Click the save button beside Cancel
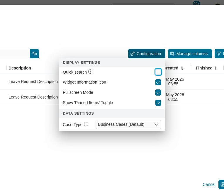Screen dimensions: 224x190 click(221, 184)
